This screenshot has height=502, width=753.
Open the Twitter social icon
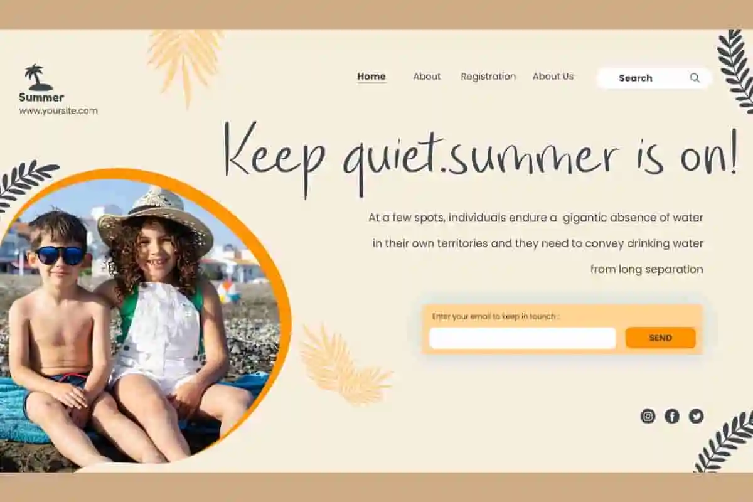coord(696,416)
